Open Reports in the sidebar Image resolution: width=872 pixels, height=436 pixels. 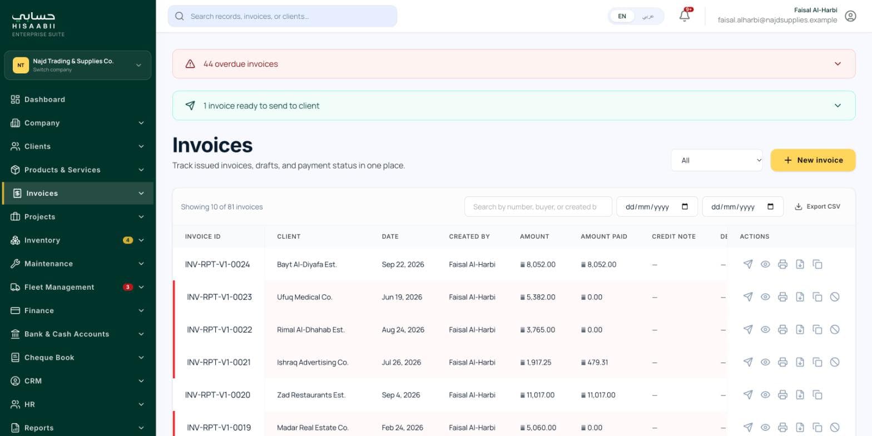(77, 428)
